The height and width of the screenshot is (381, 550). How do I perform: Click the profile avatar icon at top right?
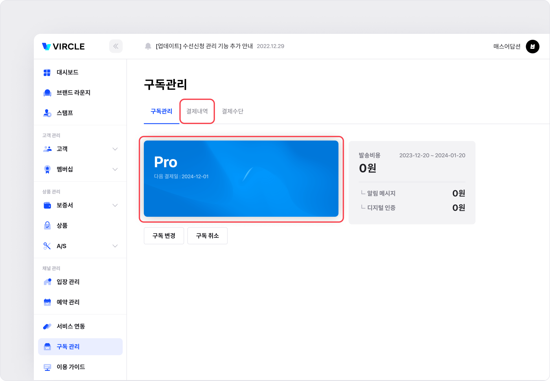point(532,47)
